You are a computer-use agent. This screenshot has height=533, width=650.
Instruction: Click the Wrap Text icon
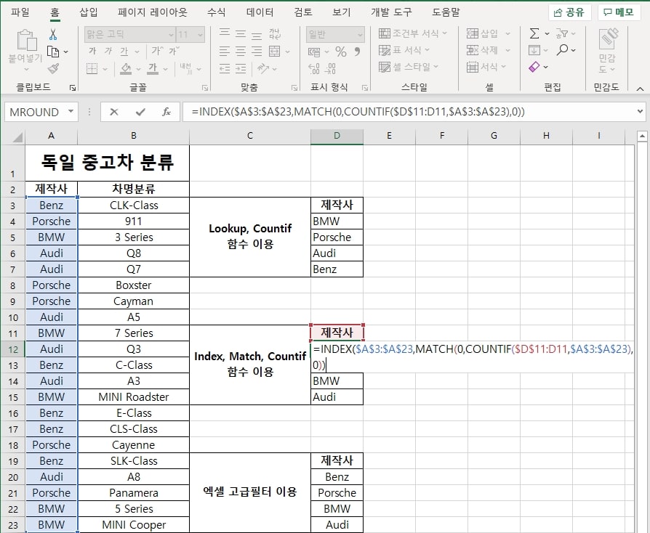[x=274, y=33]
